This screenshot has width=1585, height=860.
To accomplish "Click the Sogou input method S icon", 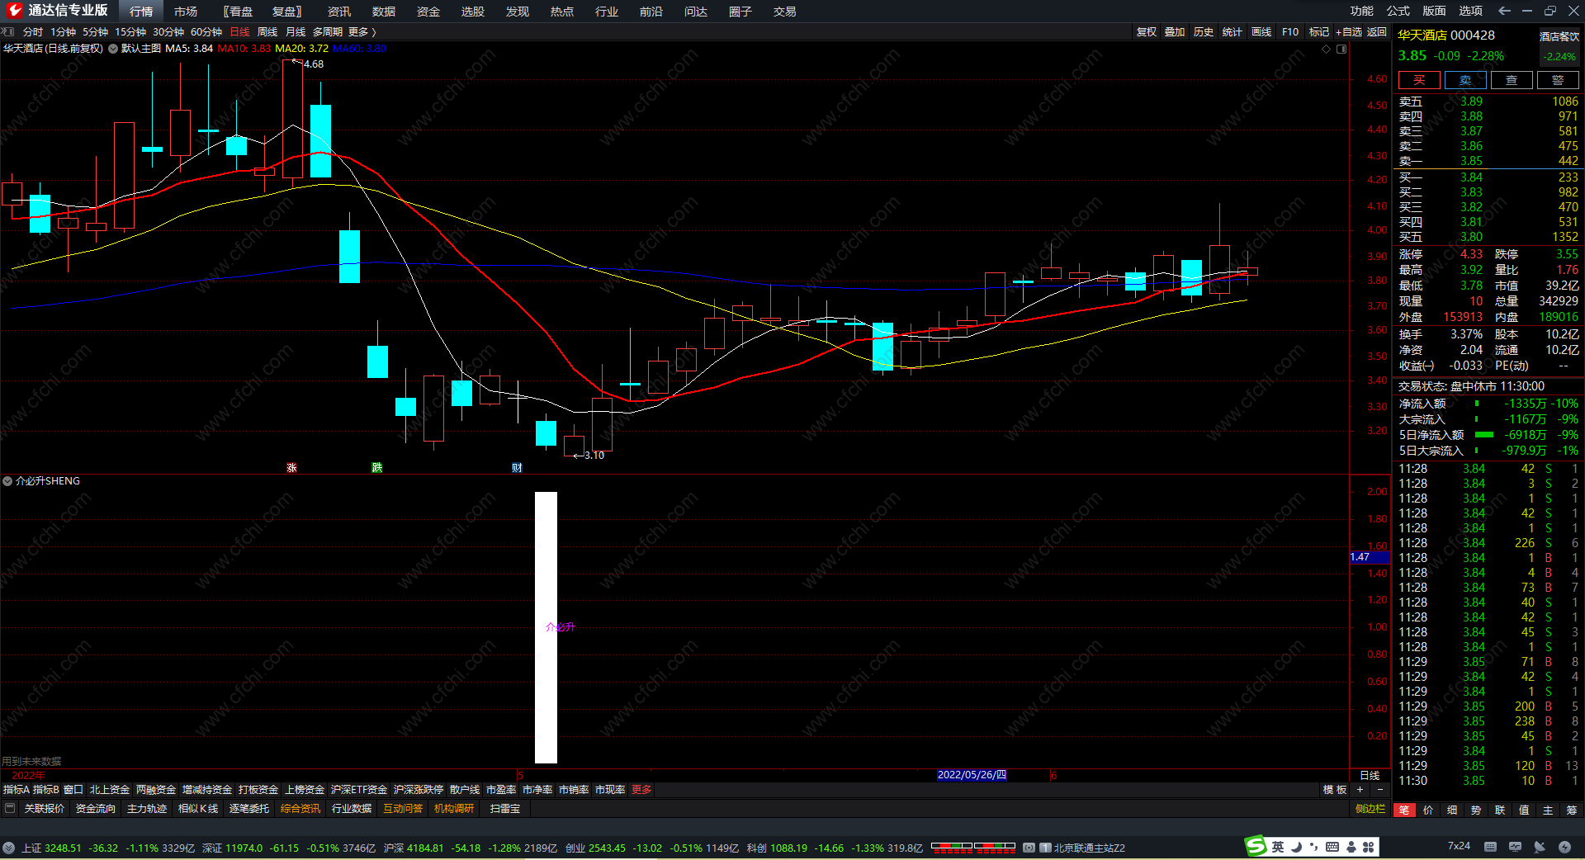I will click(1256, 846).
